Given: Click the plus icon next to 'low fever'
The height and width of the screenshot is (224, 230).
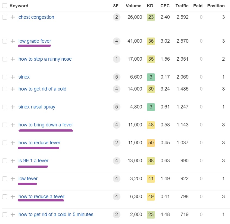Looking at the screenshot, I should pos(13,179).
